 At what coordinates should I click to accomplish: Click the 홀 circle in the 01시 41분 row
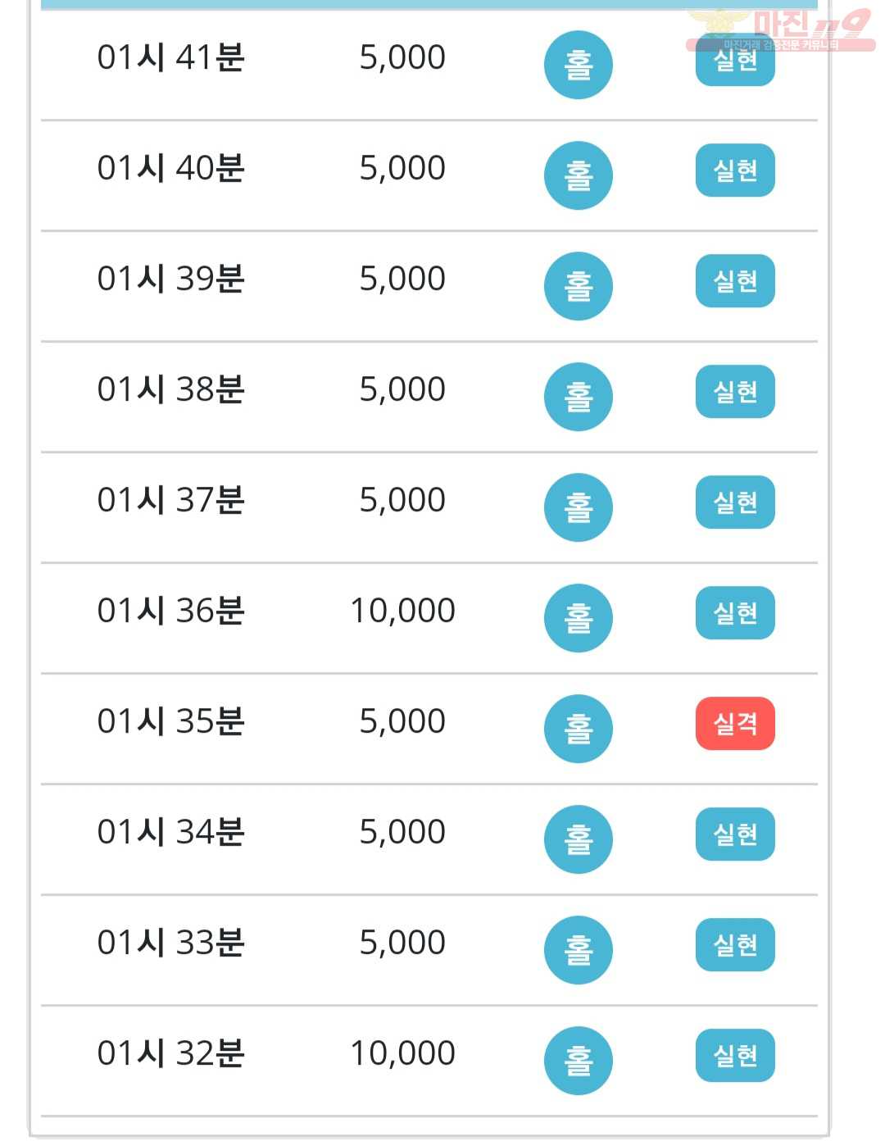[579, 65]
